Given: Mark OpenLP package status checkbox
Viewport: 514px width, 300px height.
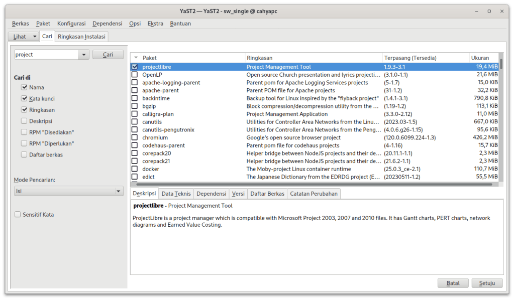Looking at the screenshot, I should pos(135,75).
